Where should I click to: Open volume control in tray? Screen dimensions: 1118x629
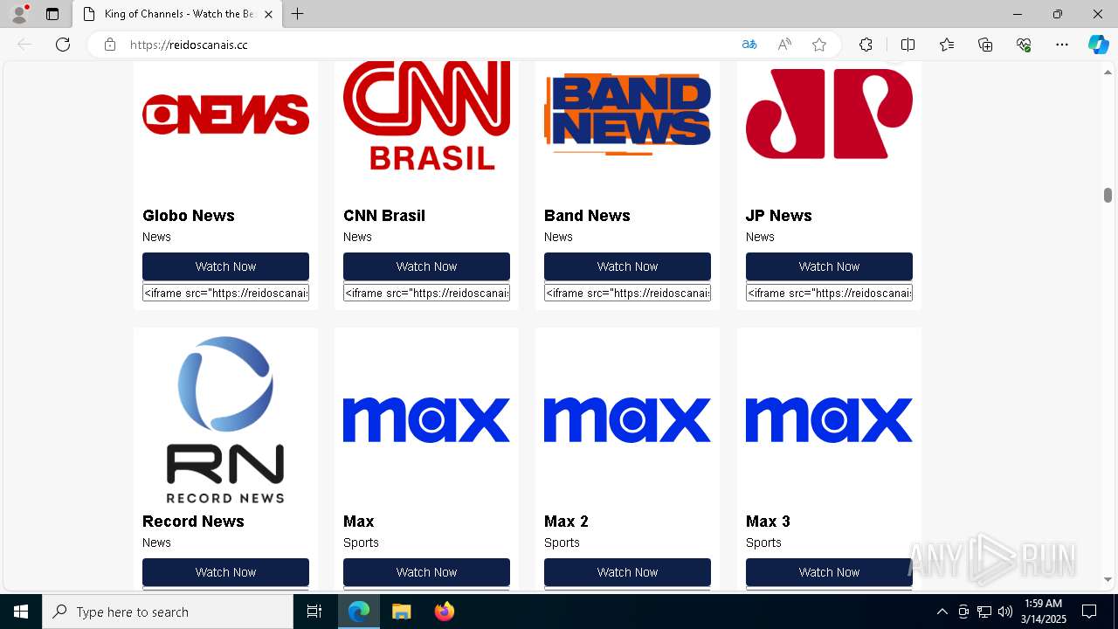tap(1005, 612)
